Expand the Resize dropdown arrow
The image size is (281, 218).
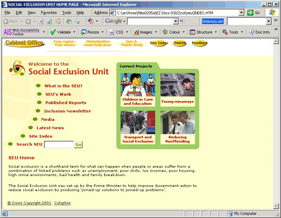coord(102,32)
